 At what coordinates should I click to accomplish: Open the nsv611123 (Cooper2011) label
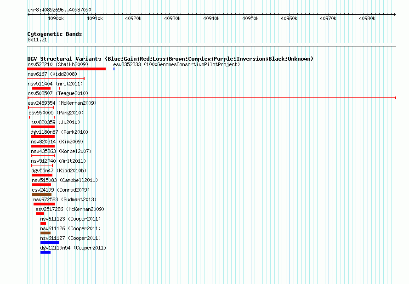[70, 219]
